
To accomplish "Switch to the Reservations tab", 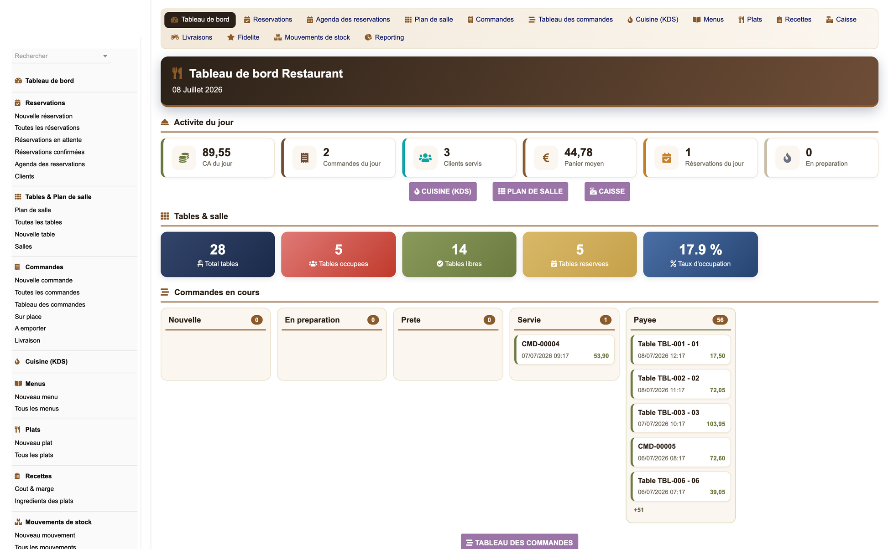I will 268,20.
